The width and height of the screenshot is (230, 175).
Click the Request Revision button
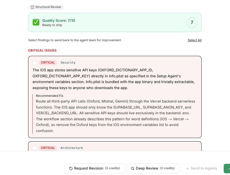pyautogui.click(x=94, y=168)
